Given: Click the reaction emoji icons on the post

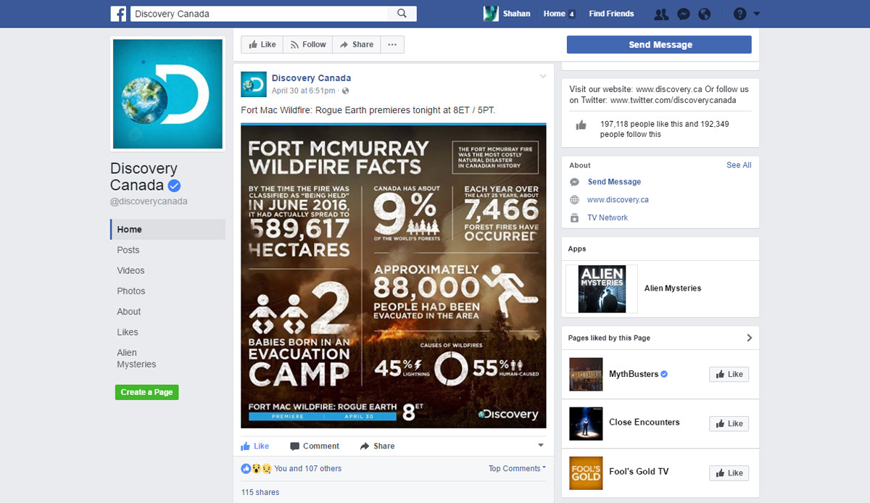Looking at the screenshot, I should [x=256, y=468].
